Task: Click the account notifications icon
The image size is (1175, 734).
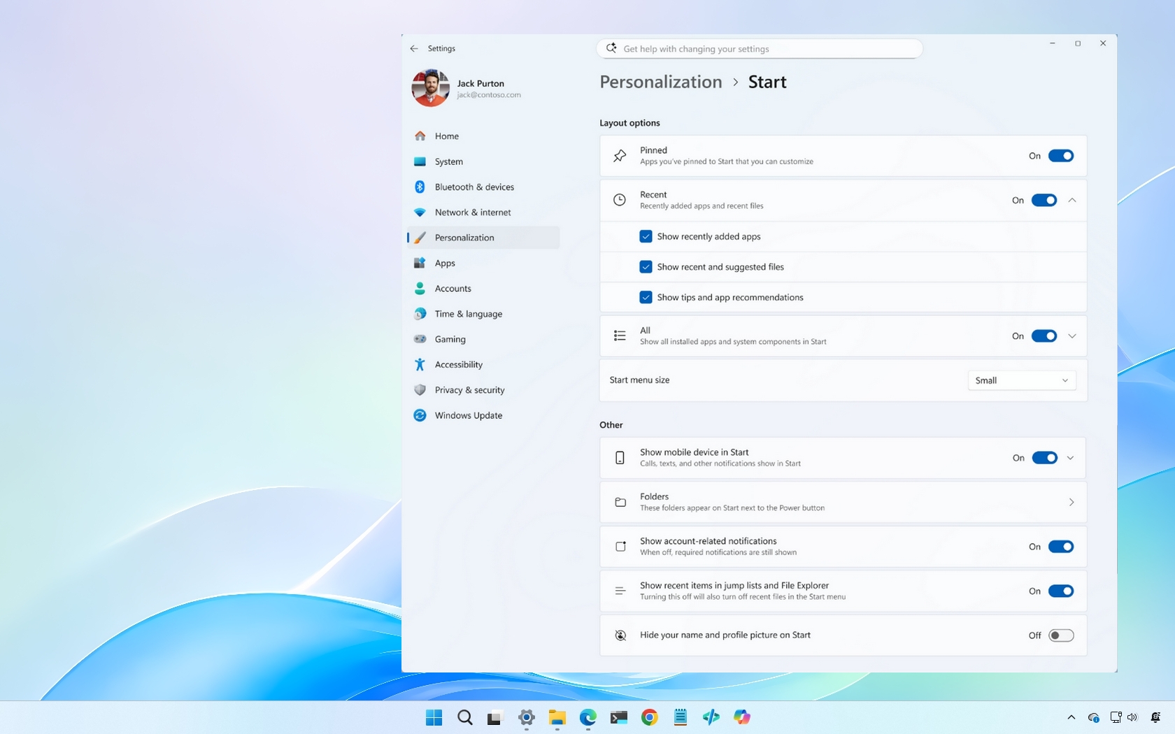Action: point(620,547)
